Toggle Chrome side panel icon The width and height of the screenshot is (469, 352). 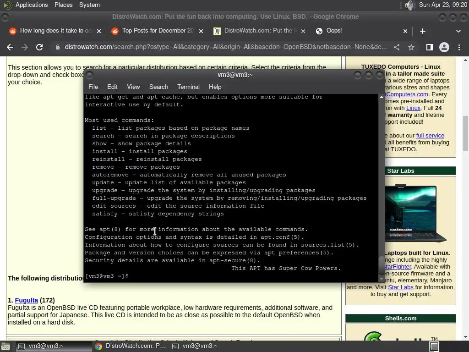(x=430, y=47)
